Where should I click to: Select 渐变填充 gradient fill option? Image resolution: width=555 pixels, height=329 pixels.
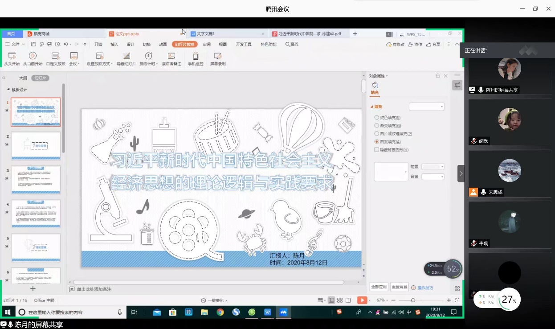(377, 126)
